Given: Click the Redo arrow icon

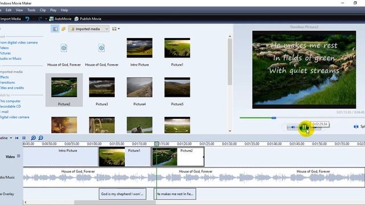Looking at the screenshot, I should [40, 19].
